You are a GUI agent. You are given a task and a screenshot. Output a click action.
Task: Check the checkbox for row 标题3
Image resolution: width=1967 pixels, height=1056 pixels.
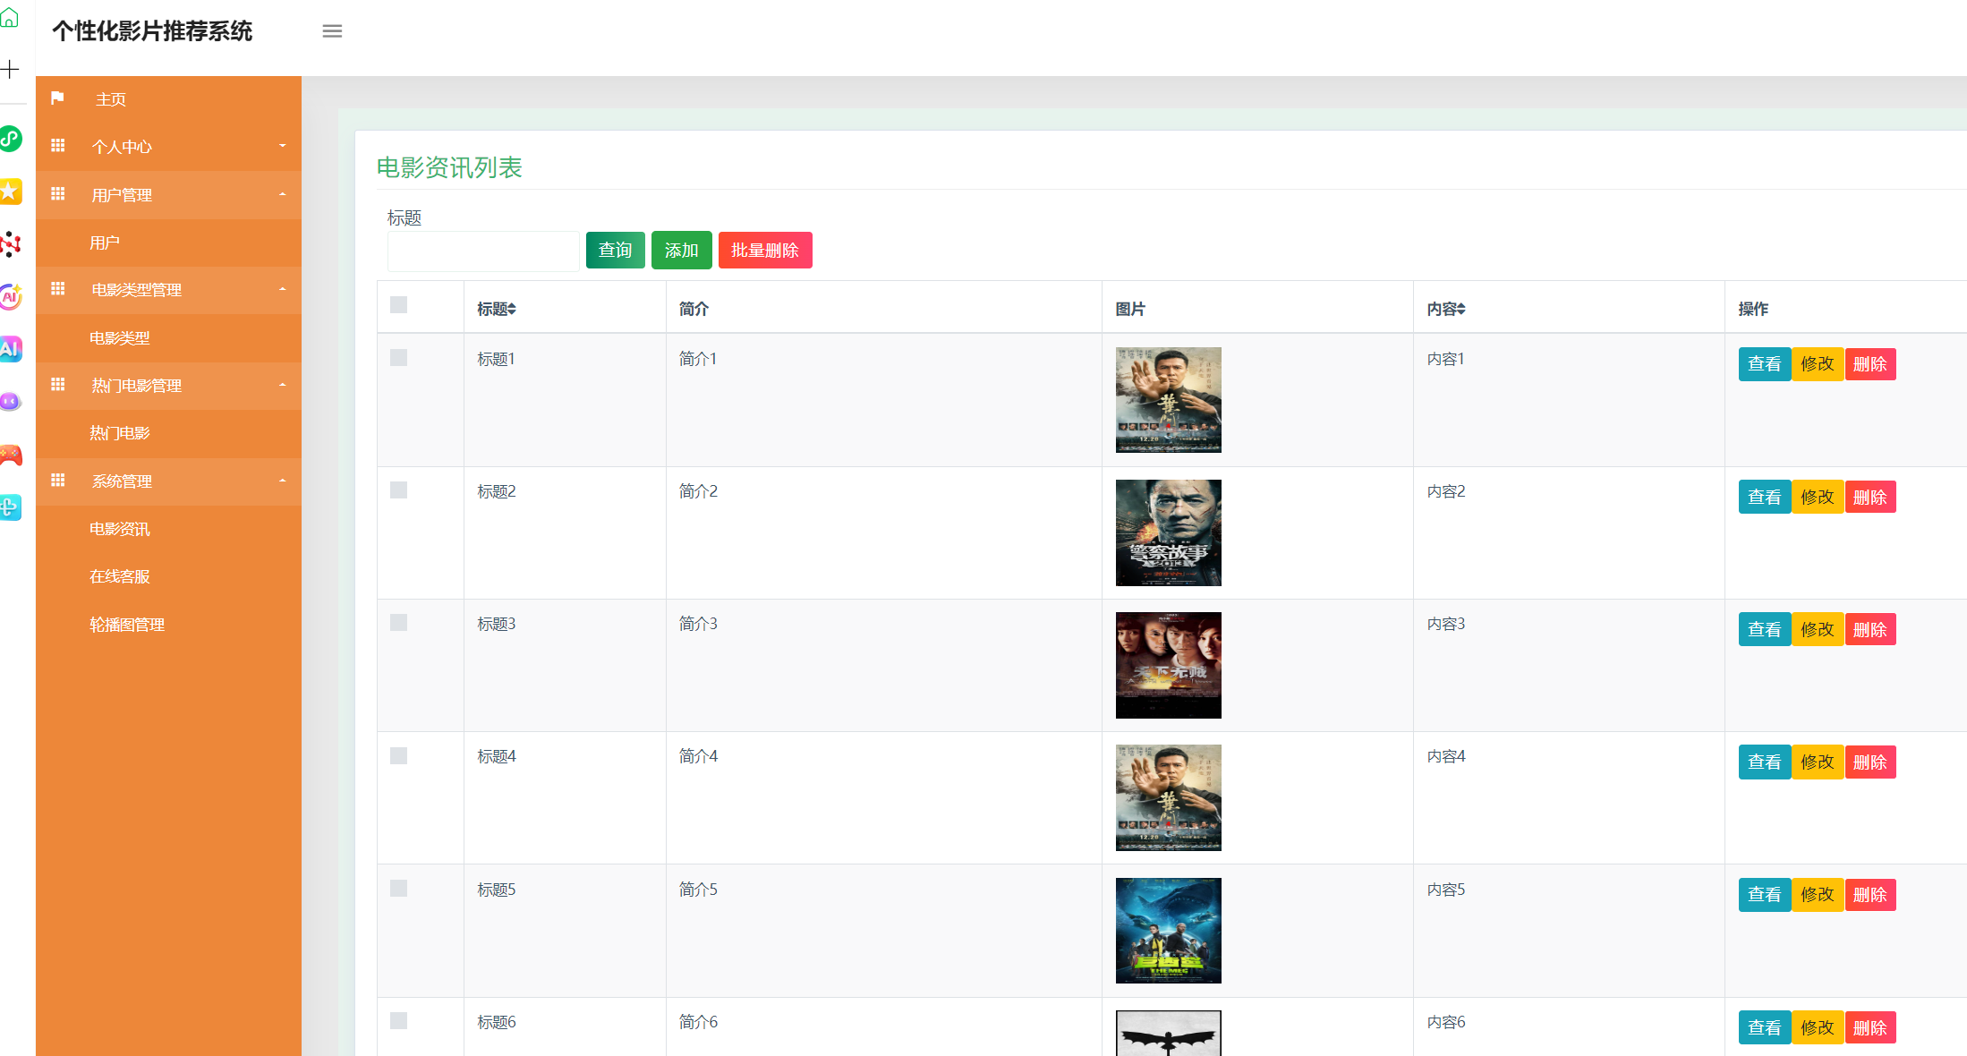point(399,623)
